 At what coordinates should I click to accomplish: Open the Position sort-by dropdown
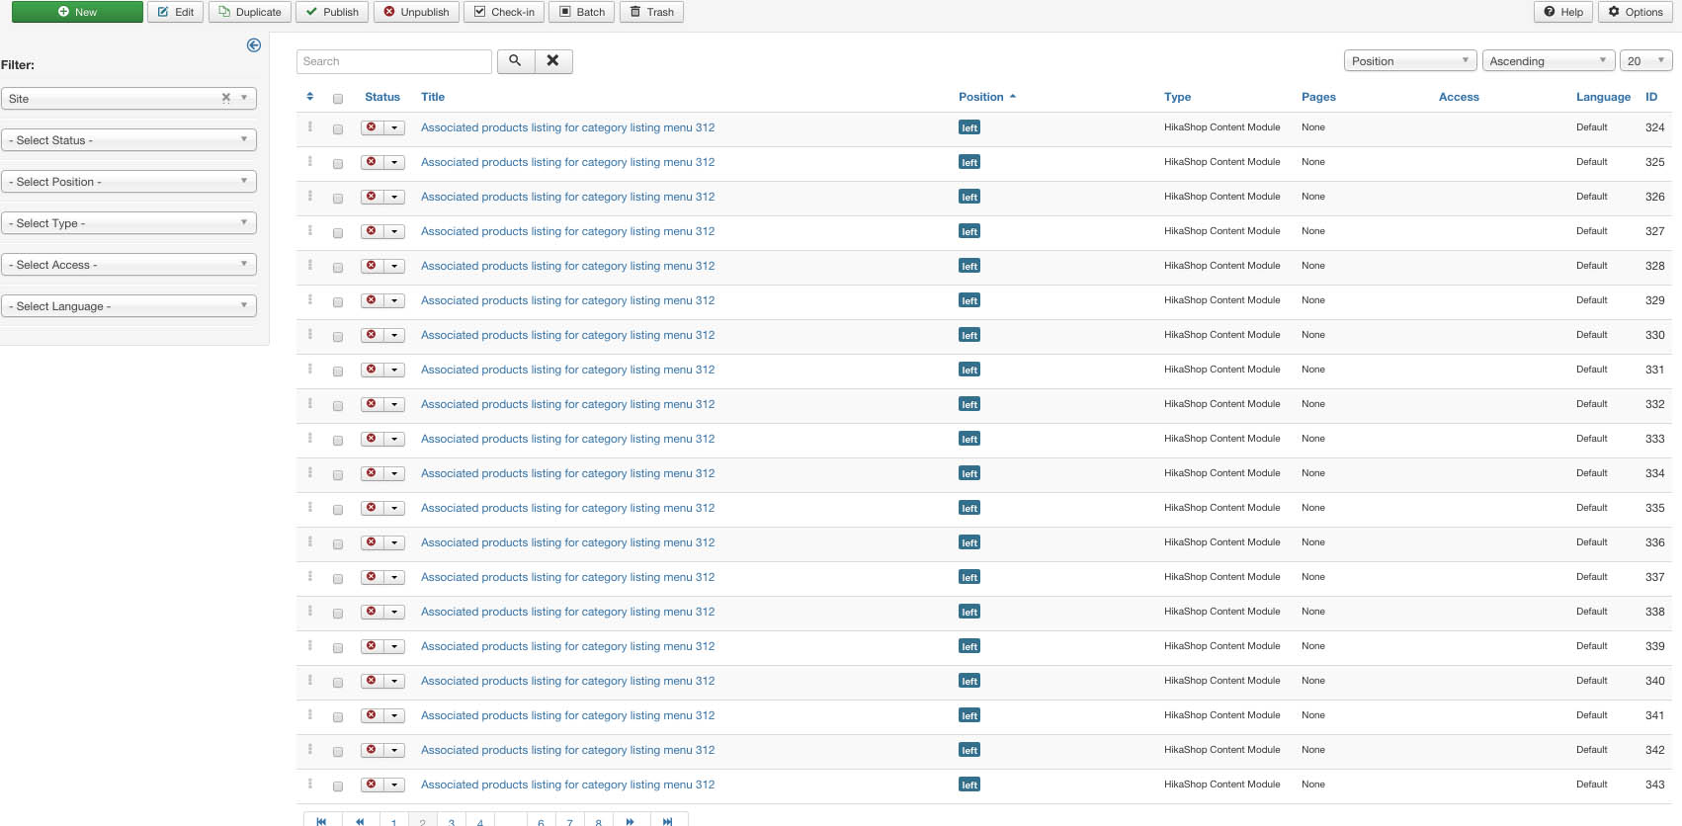click(x=1410, y=61)
